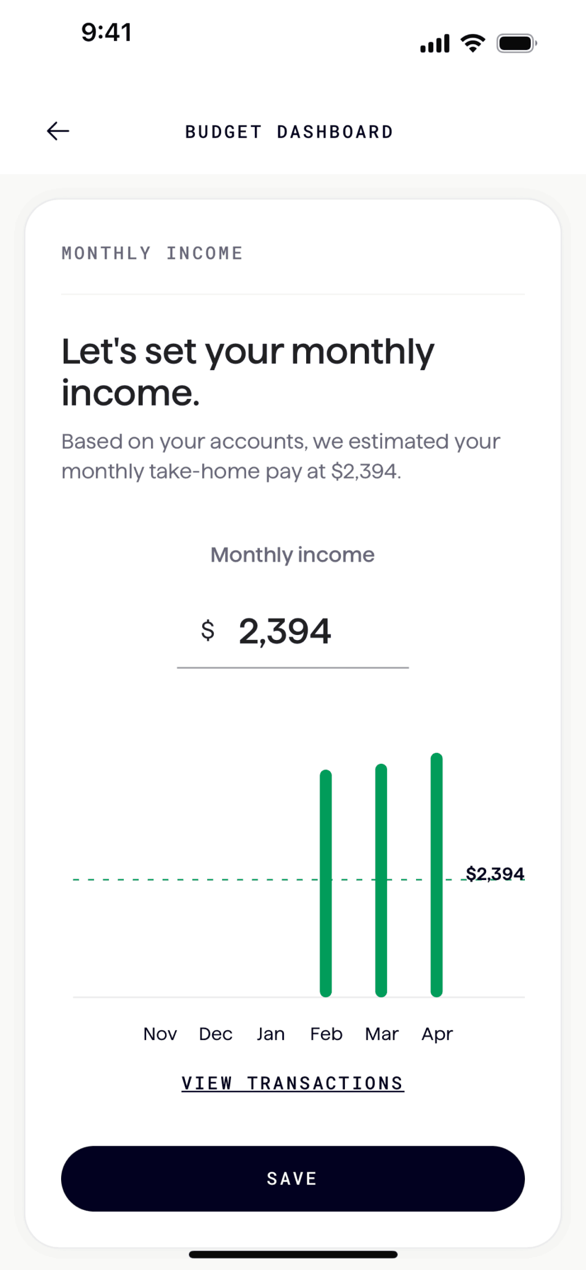Tap the Jan month label
This screenshot has width=586, height=1270.
(x=271, y=1034)
